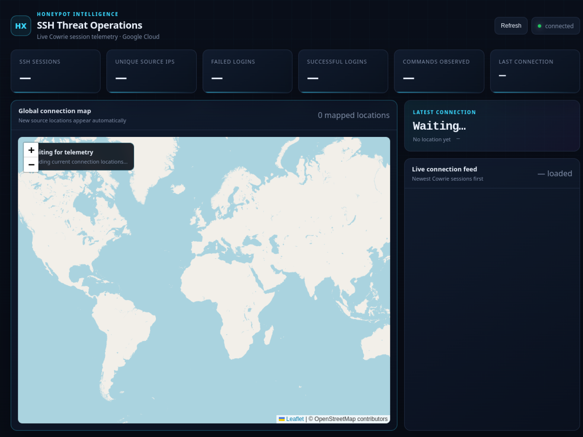Screen dimensions: 583x437
Task: Click the Waiting... latest connection text
Action: pos(439,126)
